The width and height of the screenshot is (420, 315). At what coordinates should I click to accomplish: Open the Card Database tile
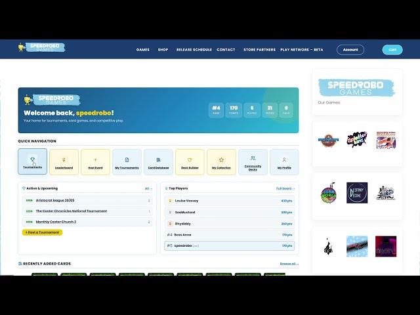(x=158, y=162)
